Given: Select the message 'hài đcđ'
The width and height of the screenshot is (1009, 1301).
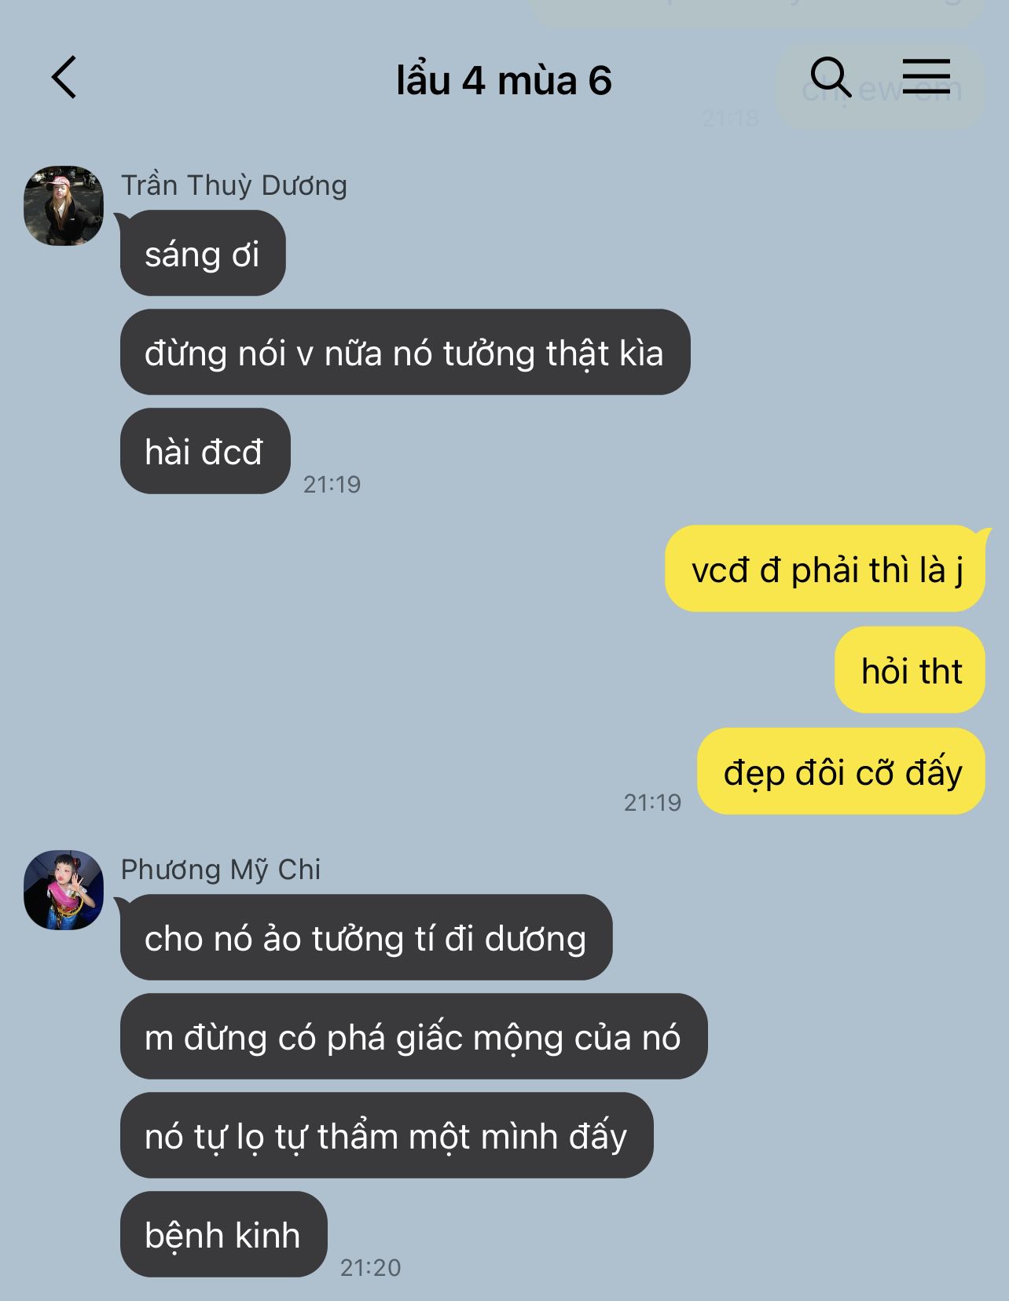Looking at the screenshot, I should [205, 451].
